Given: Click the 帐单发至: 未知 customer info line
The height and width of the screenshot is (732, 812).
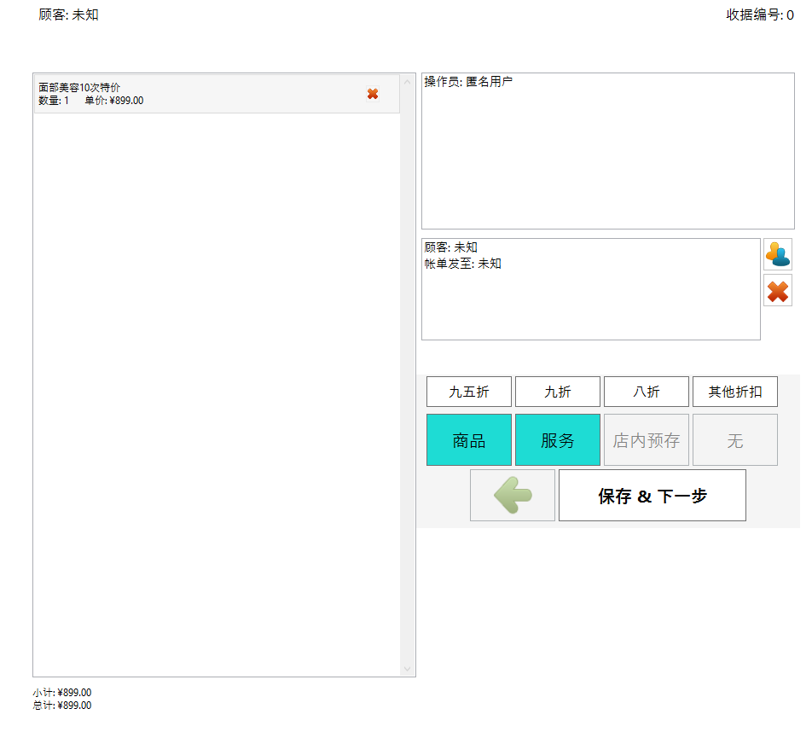Looking at the screenshot, I should point(462,264).
